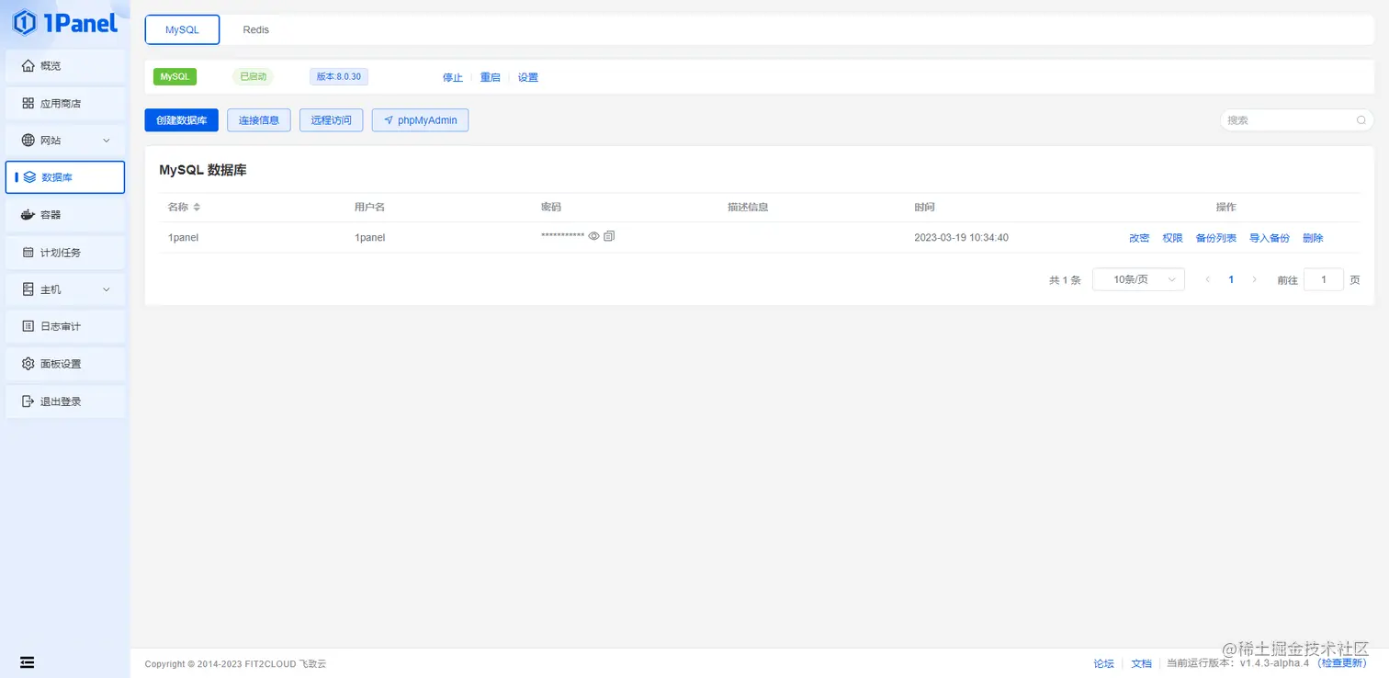The height and width of the screenshot is (678, 1389).
Task: Expand the 网站 submenu chevron
Action: tap(106, 141)
